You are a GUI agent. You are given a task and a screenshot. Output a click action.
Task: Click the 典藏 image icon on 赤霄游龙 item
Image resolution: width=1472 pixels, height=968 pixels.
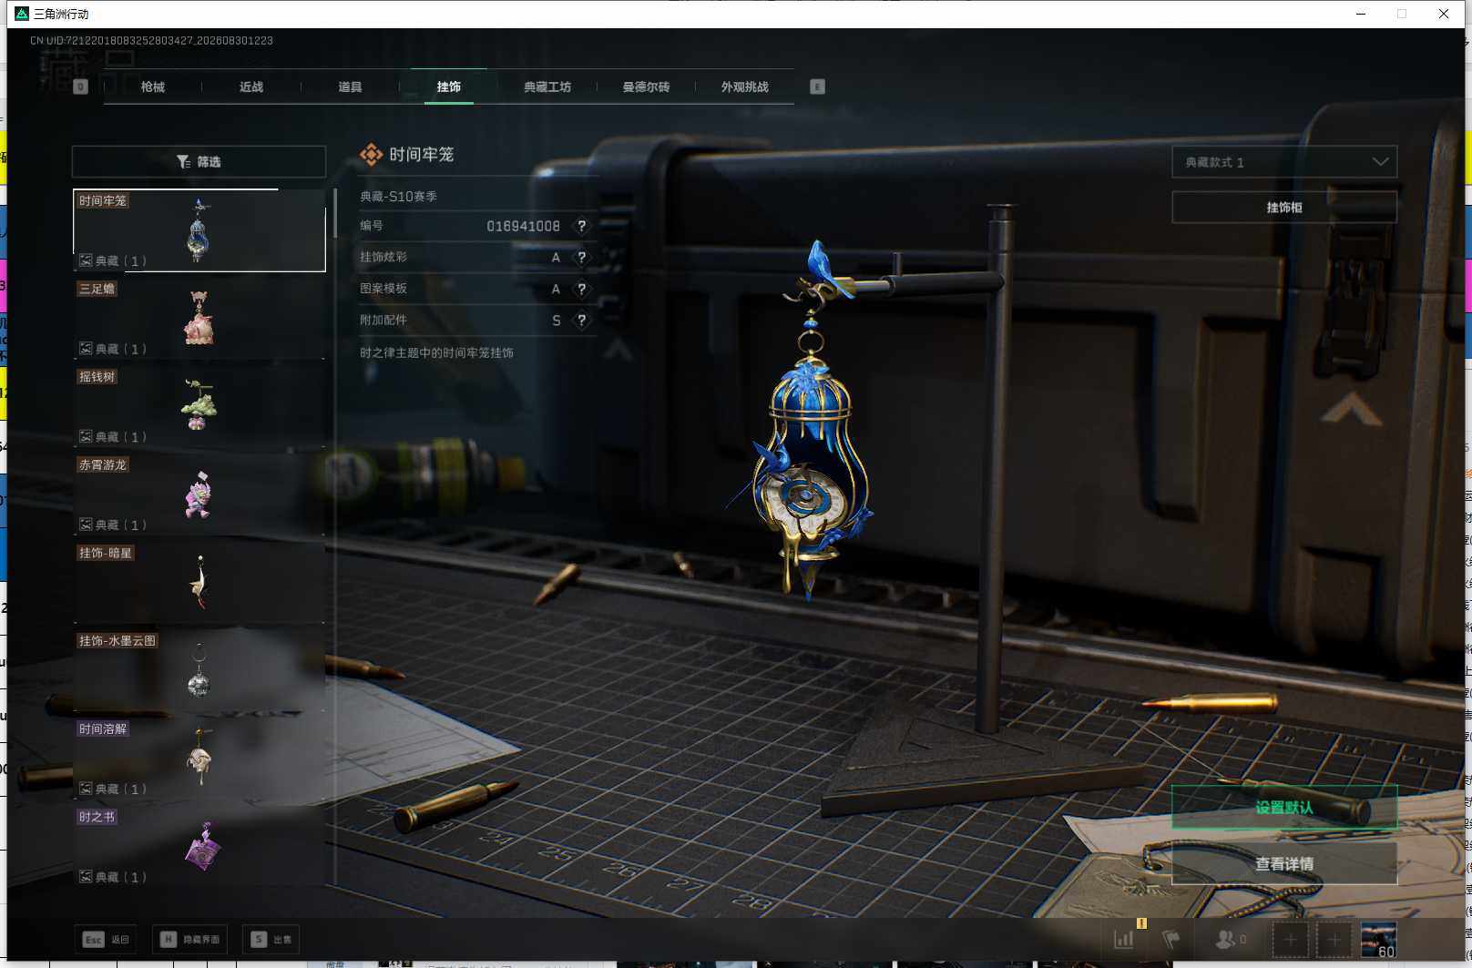point(86,525)
